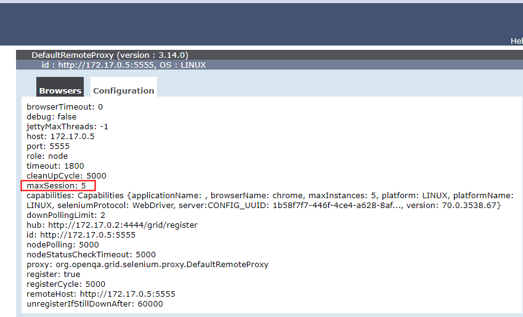Select the CONFIG_UUID version 70.0.3538.67 line
Screen dimensions: 523x317
(264, 206)
